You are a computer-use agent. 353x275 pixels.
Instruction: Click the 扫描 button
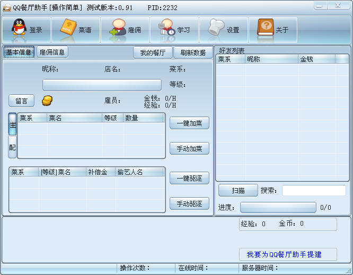tap(238, 190)
